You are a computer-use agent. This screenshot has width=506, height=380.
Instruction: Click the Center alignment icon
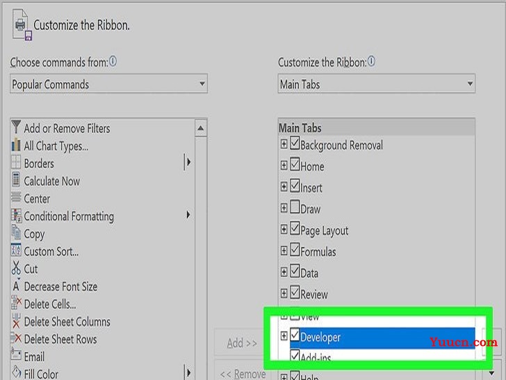click(x=16, y=197)
